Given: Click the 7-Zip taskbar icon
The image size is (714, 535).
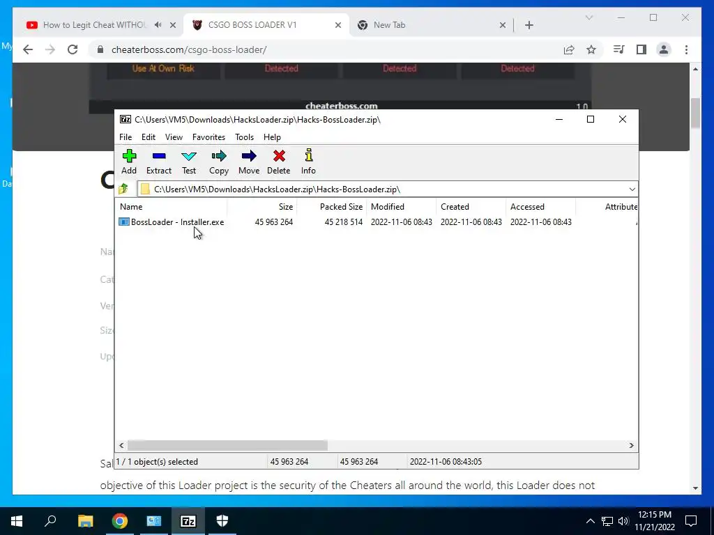Looking at the screenshot, I should [x=188, y=521].
